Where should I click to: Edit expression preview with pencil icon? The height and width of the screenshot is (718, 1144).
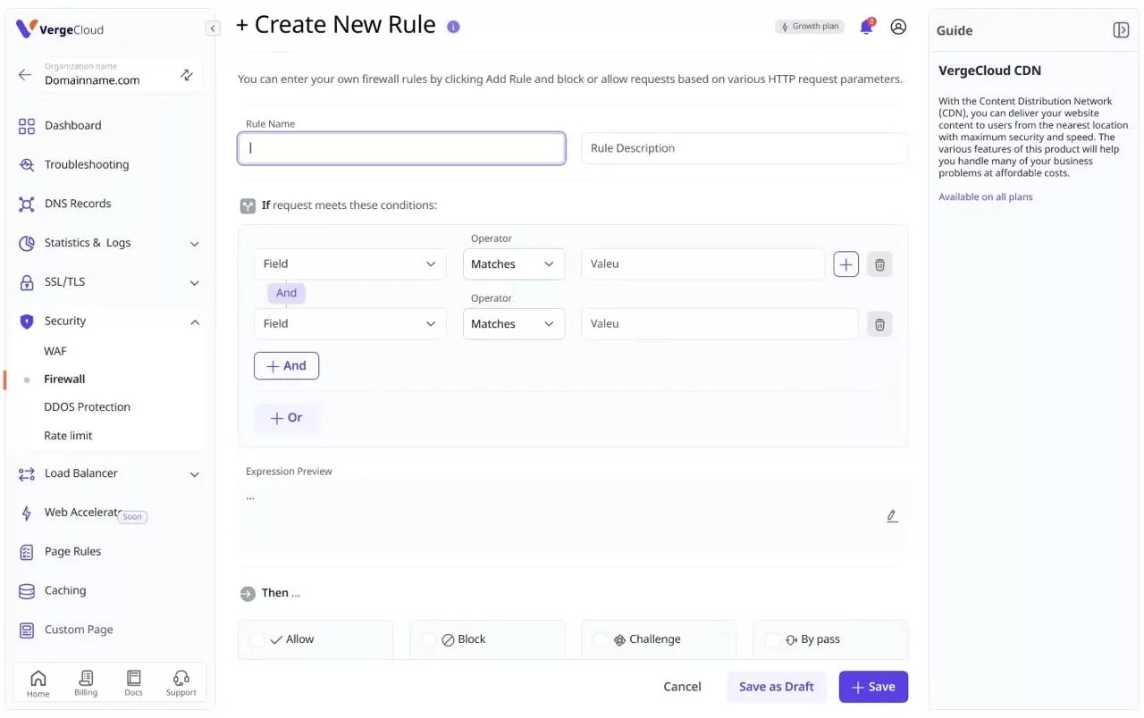click(892, 516)
